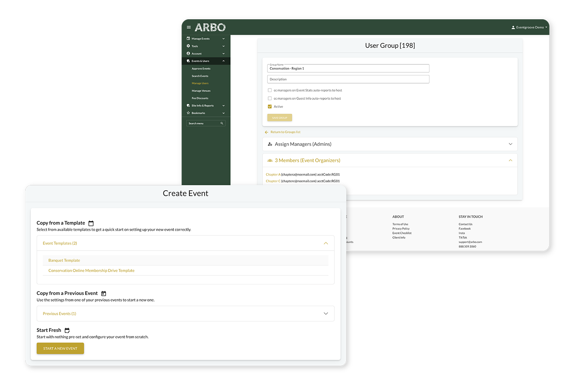Enable cc managers on Guest Info auto-reports
Screen dimensions: 565x385
pyautogui.click(x=270, y=98)
